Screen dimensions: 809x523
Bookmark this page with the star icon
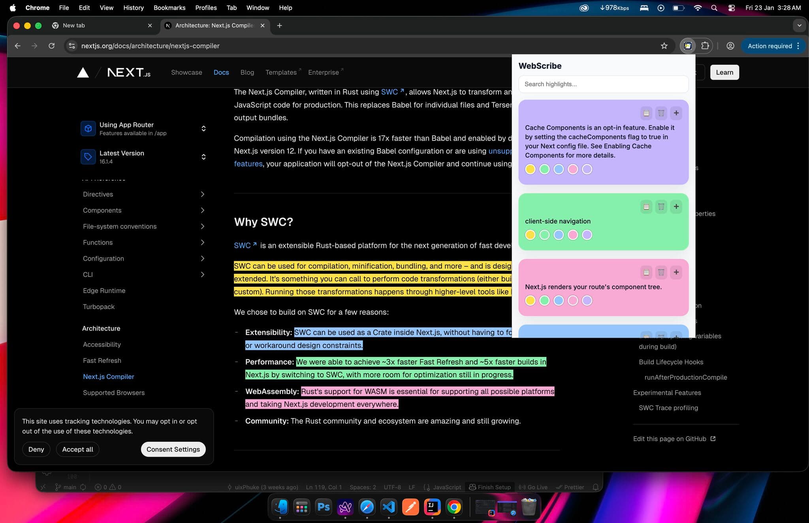tap(664, 46)
